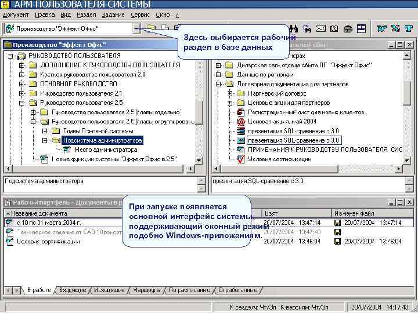Click the application icon in title bar
Screen dimensions: 418x313
click(5, 4)
